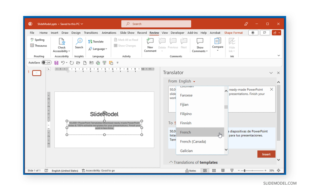Customize Quick Access Toolbar dropdown
The height and width of the screenshot is (191, 309).
coord(118,63)
